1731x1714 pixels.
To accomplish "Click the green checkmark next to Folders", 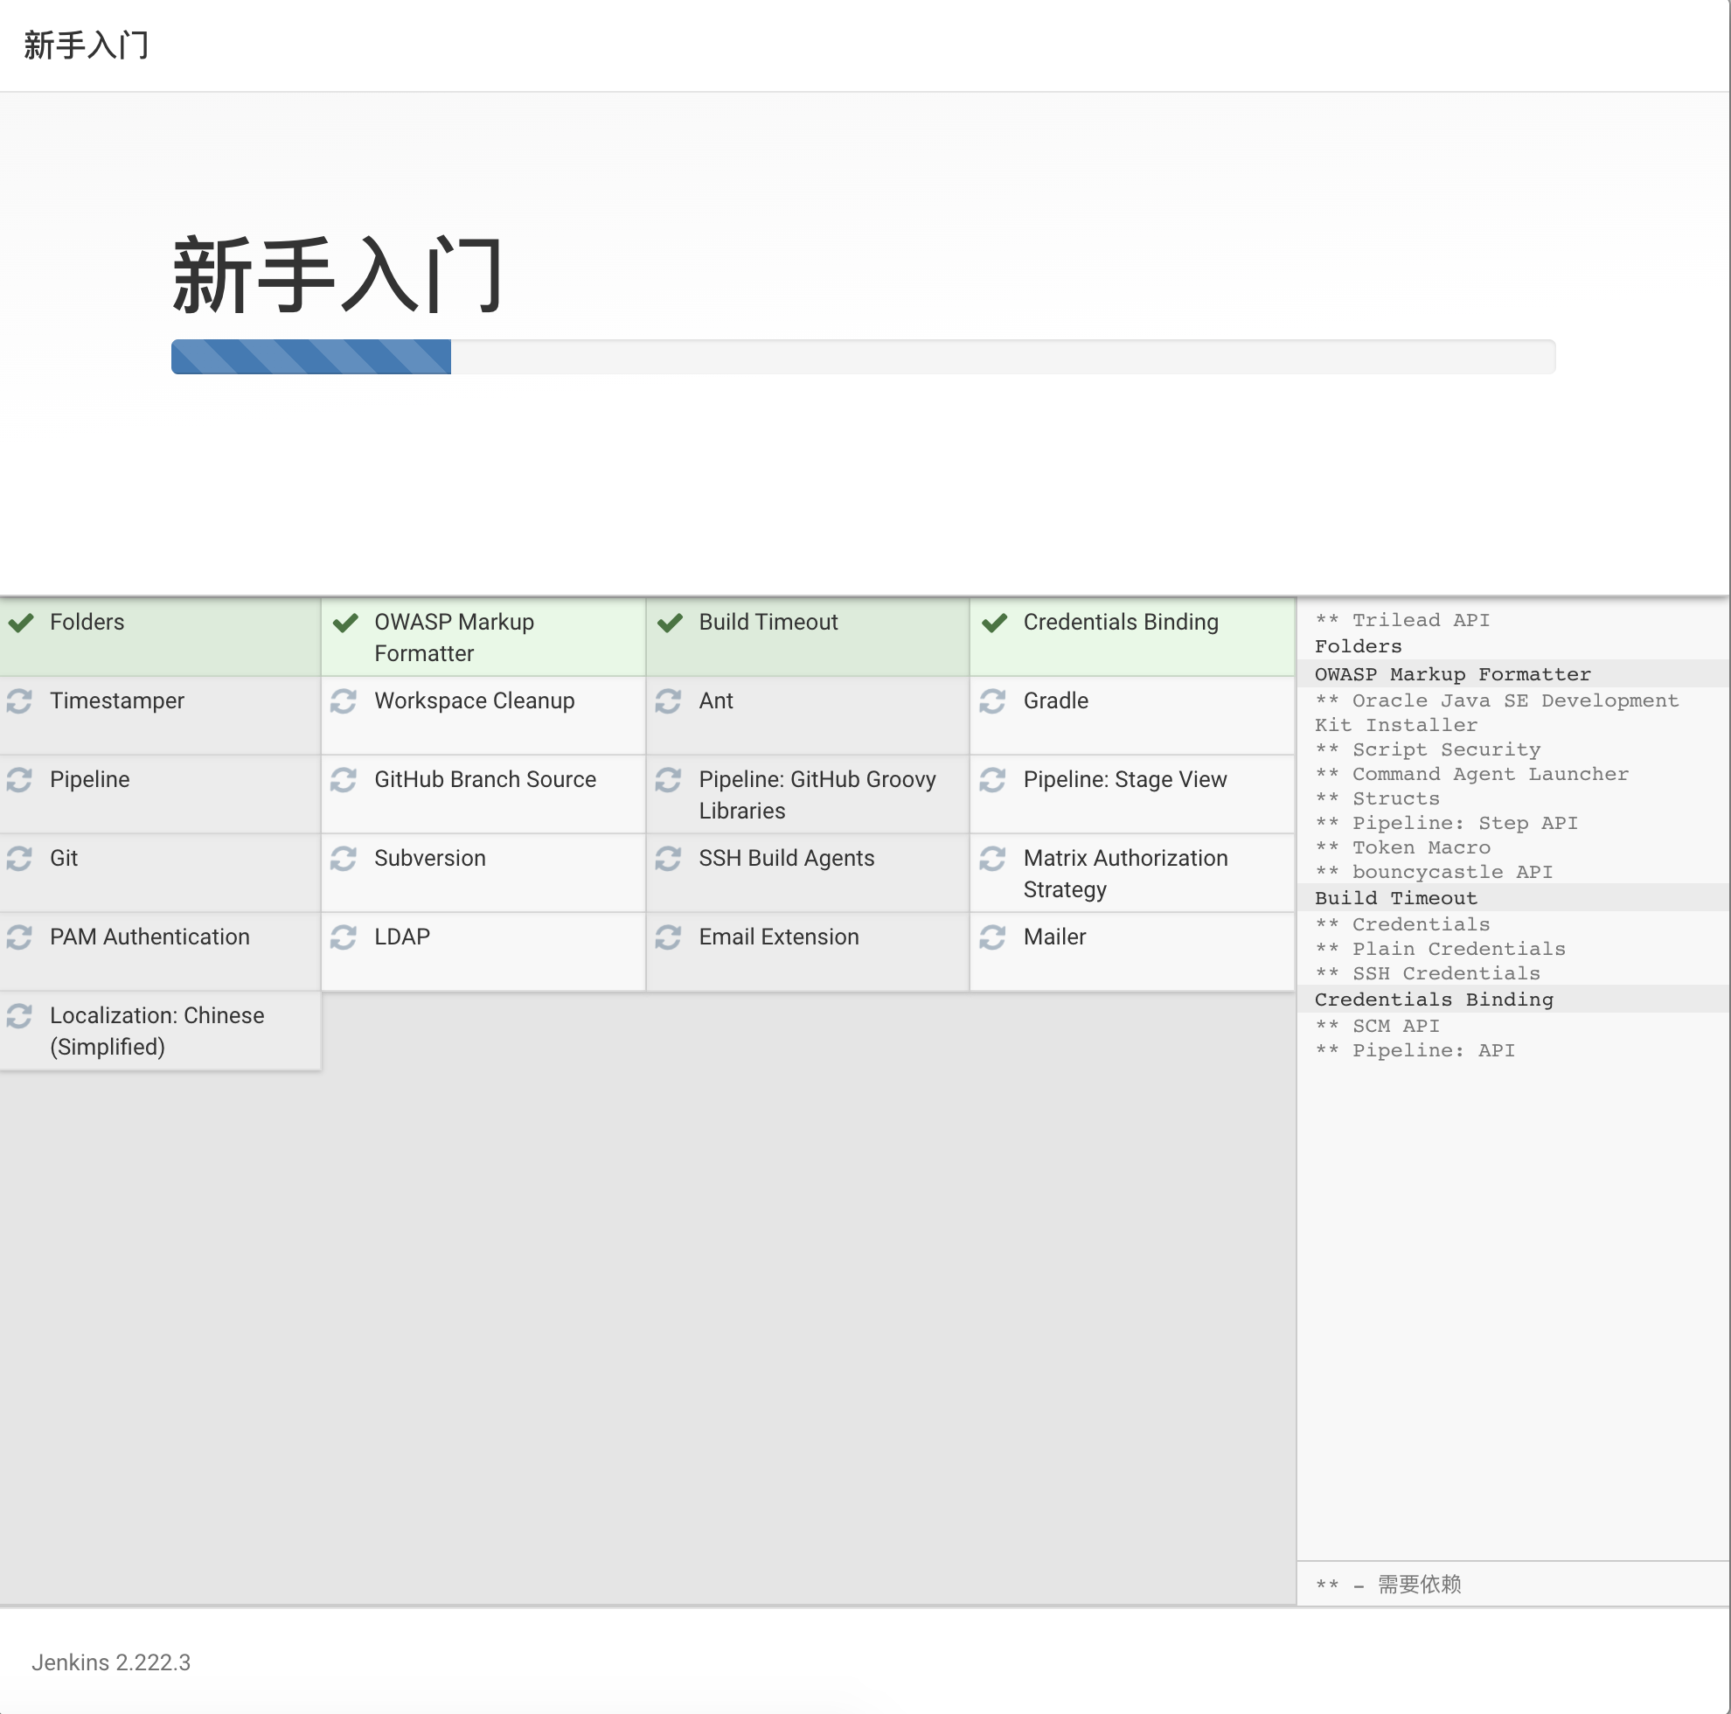I will (21, 622).
